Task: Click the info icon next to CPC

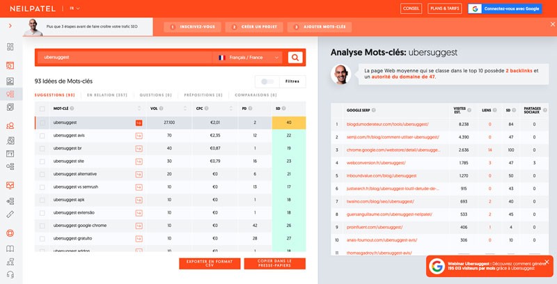Action: [x=206, y=109]
